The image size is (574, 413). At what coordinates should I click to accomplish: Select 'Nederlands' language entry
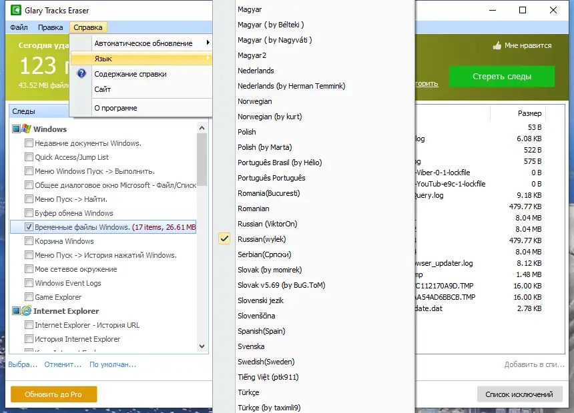256,70
